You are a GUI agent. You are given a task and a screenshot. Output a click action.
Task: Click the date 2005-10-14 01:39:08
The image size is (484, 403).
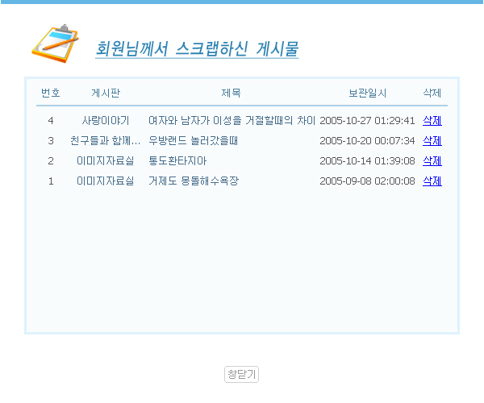367,161
